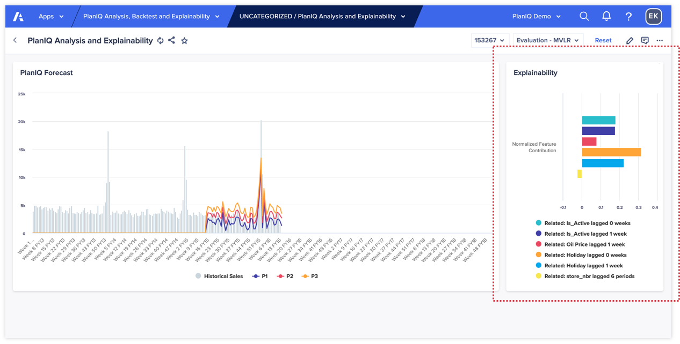The width and height of the screenshot is (680, 344).
Task: Share this page via share icon
Action: click(x=171, y=40)
